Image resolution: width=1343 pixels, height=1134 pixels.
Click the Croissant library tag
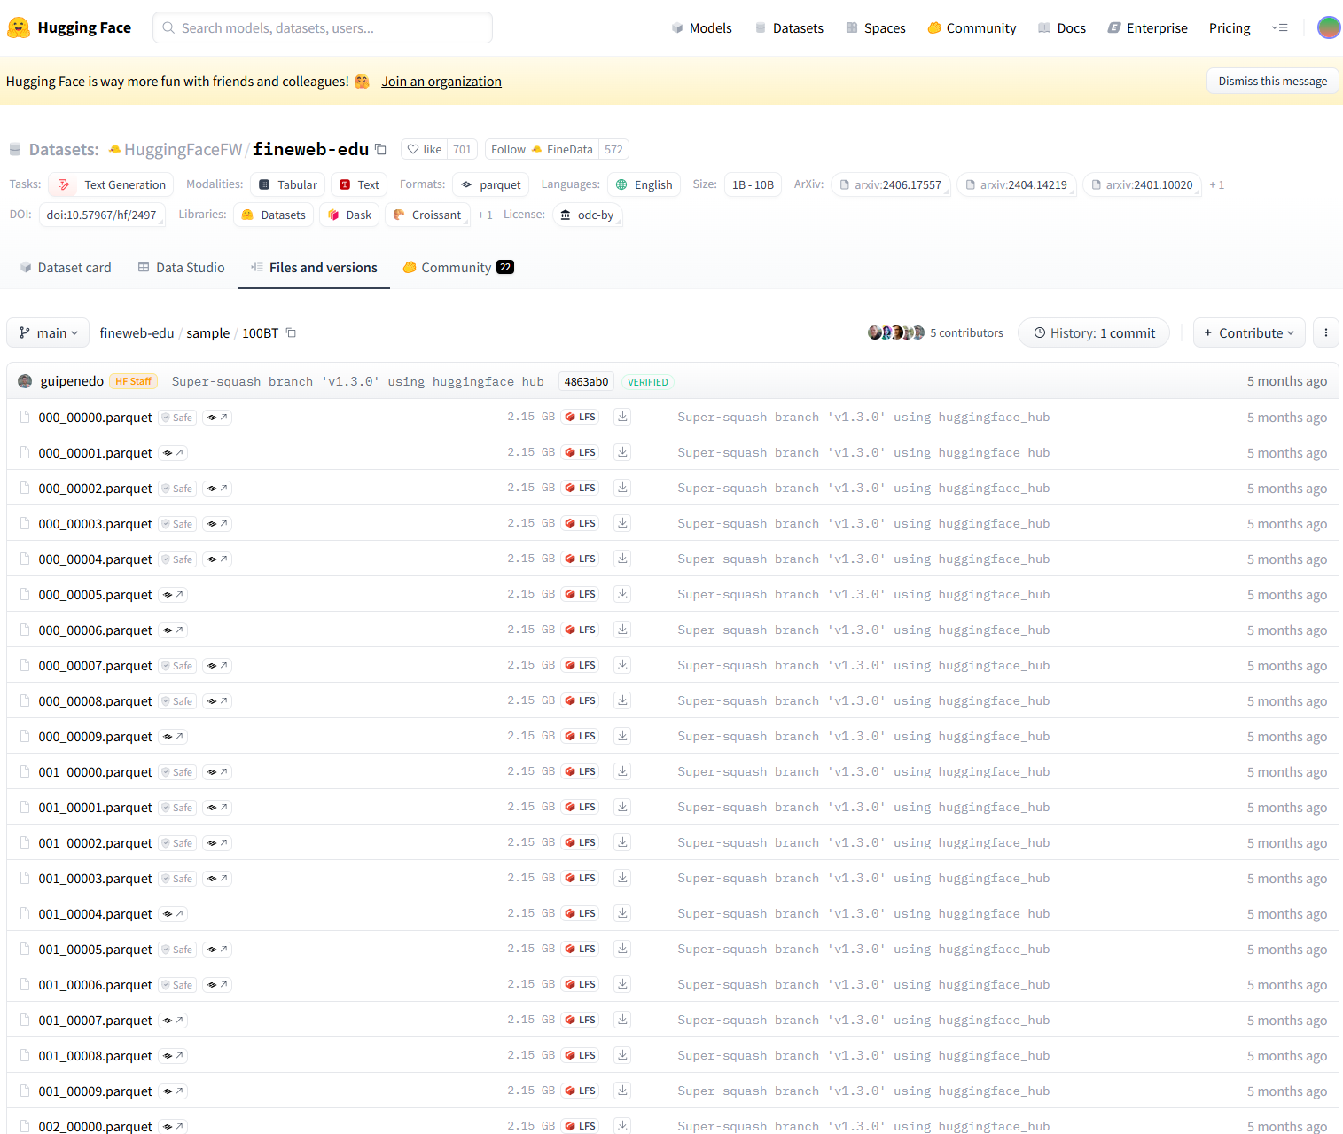[427, 215]
